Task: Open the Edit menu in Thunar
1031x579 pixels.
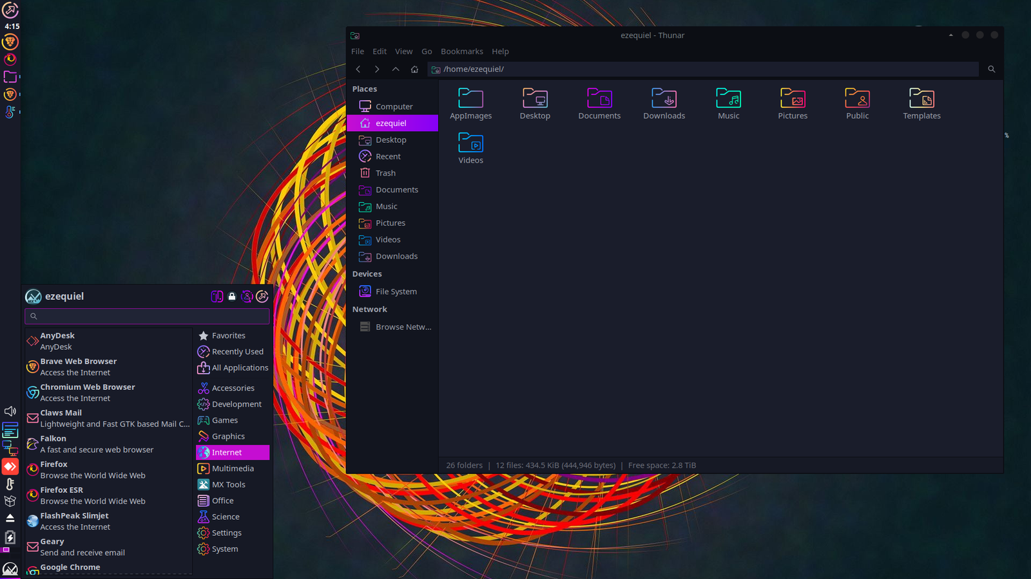Action: [x=380, y=51]
